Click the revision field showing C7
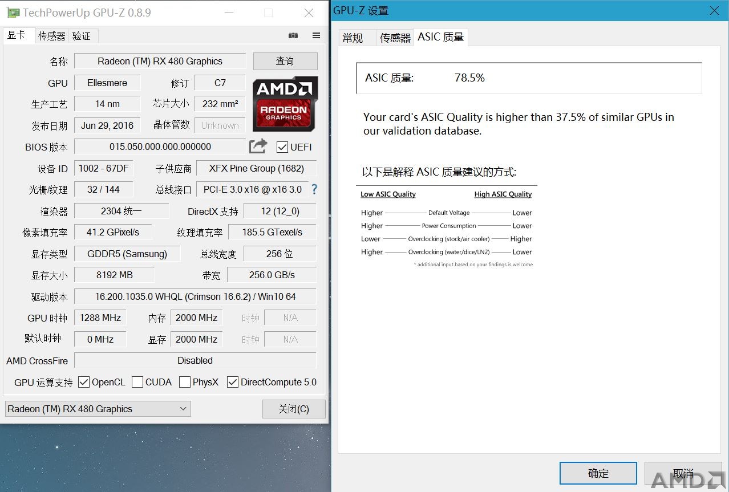 (220, 83)
